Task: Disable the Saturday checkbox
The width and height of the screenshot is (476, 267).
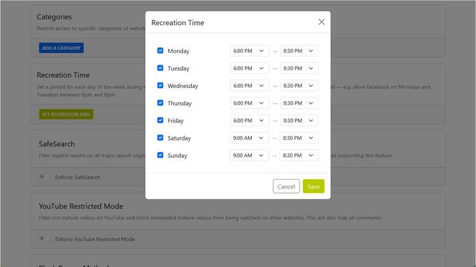Action: click(x=161, y=138)
